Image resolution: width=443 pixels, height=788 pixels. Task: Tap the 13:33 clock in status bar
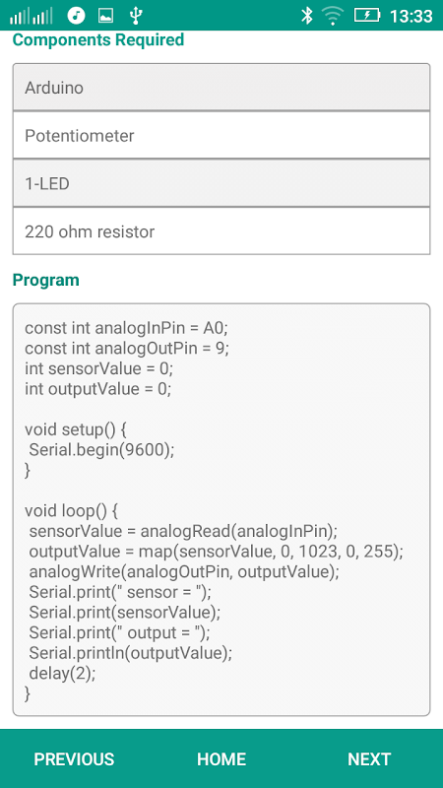tap(411, 17)
